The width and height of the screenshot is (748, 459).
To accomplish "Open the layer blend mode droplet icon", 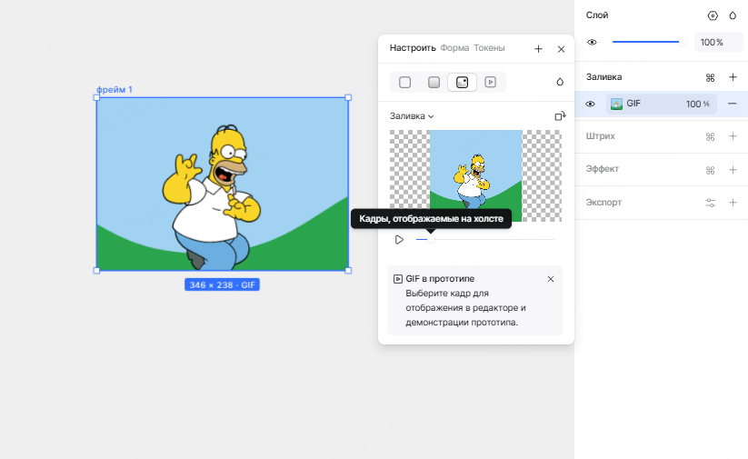I will [733, 15].
